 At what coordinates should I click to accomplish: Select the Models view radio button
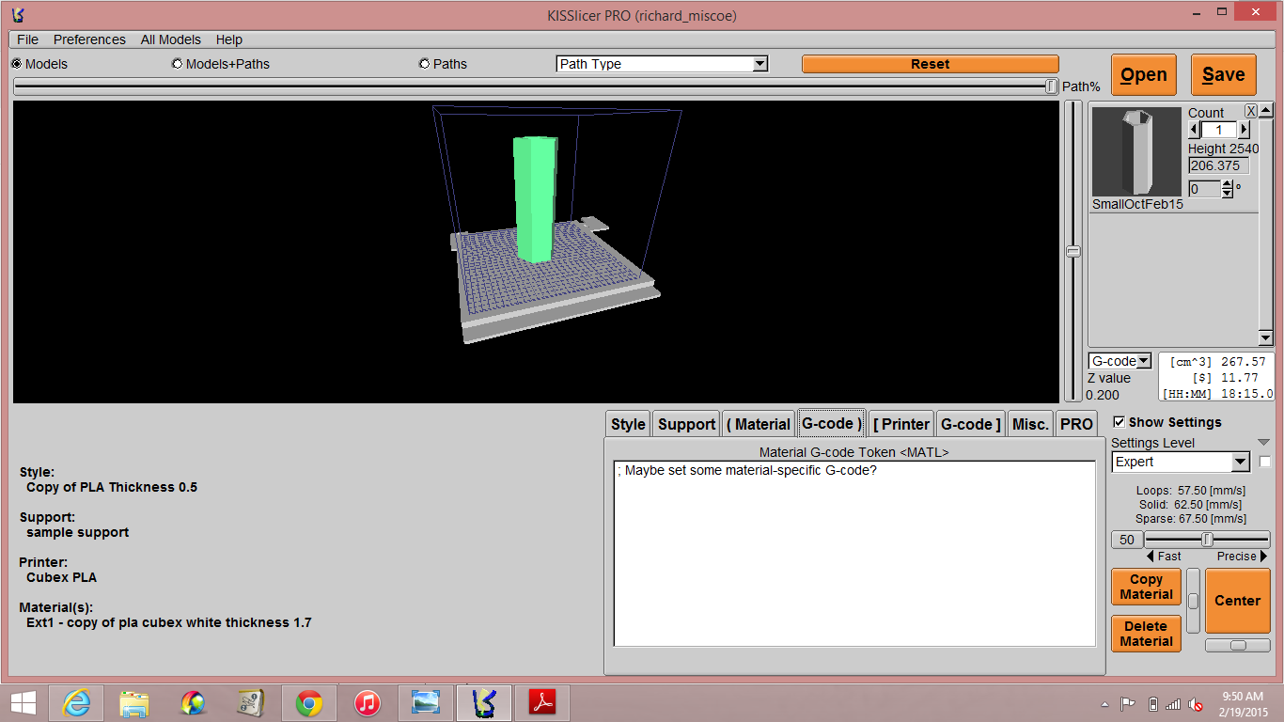(x=17, y=64)
